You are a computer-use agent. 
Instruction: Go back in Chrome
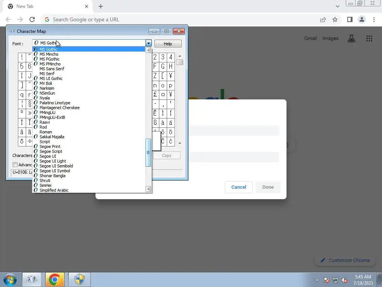tap(8, 19)
